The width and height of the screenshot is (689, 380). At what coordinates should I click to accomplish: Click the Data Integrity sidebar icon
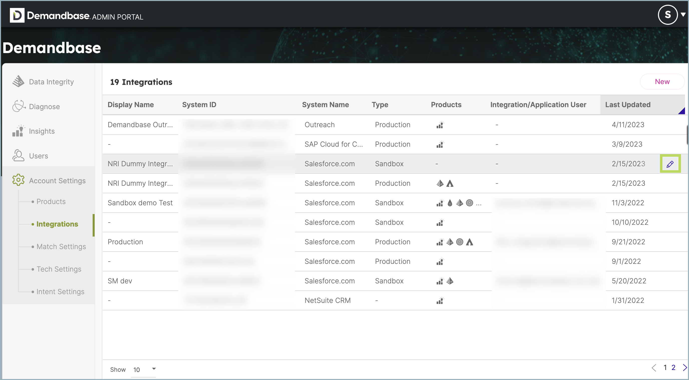[18, 81]
